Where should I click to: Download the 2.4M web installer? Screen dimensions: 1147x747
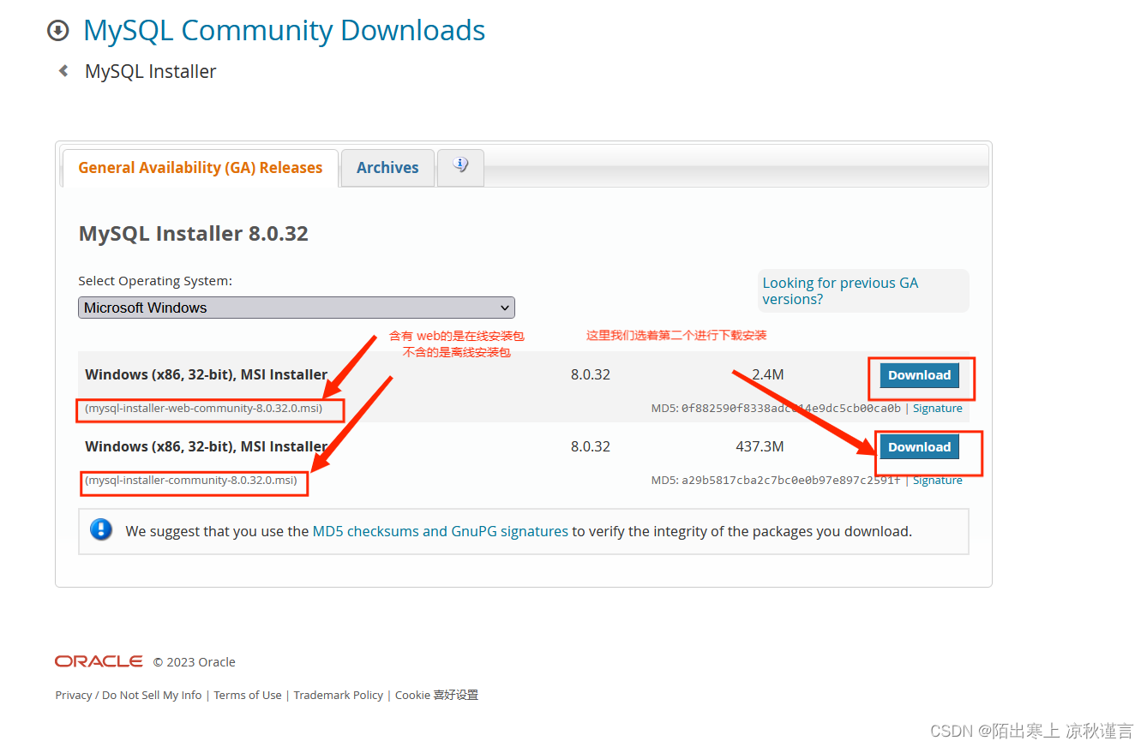click(x=919, y=375)
